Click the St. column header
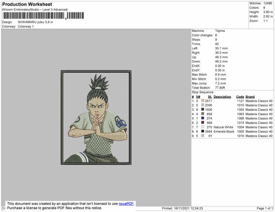 coord(210,97)
